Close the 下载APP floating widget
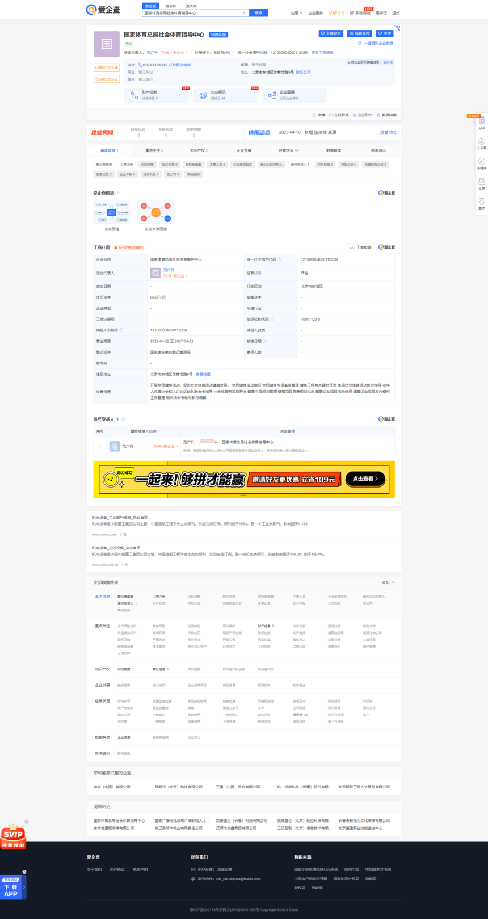The width and height of the screenshot is (488, 919). click(x=24, y=872)
